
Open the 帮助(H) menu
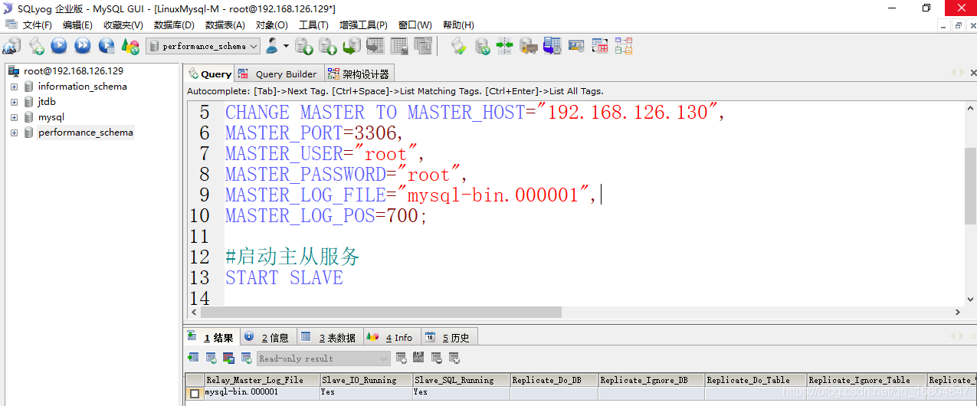click(x=458, y=25)
